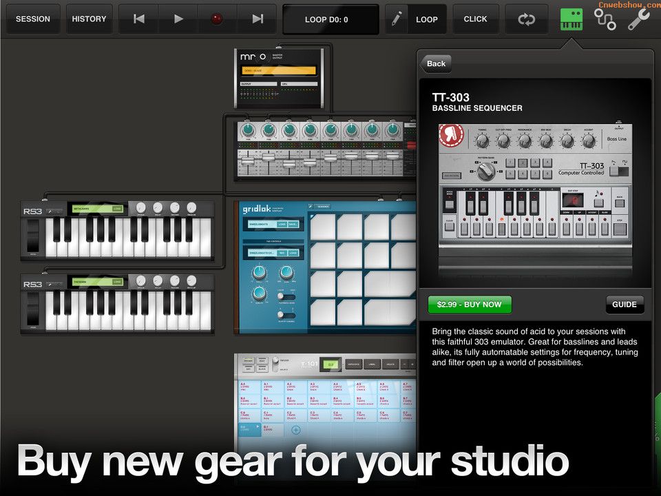The image size is (661, 496).
Task: Toggle the metronome CLICK button
Action: pyautogui.click(x=475, y=19)
